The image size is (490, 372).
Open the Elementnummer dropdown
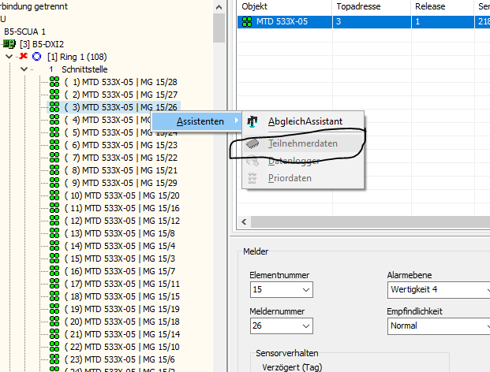(x=306, y=289)
